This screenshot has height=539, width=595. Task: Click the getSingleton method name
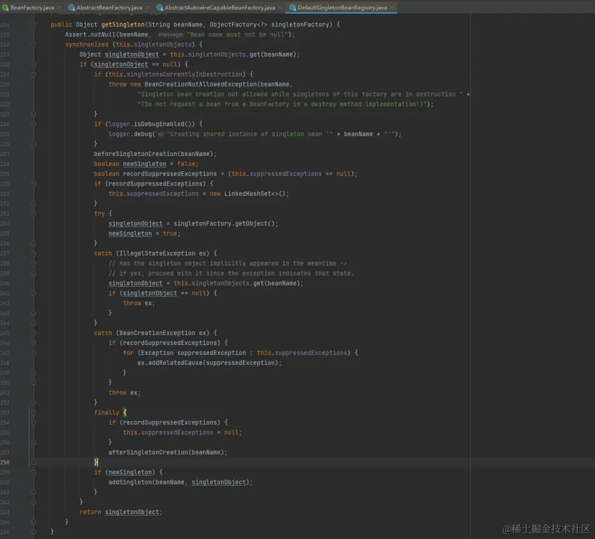point(122,25)
